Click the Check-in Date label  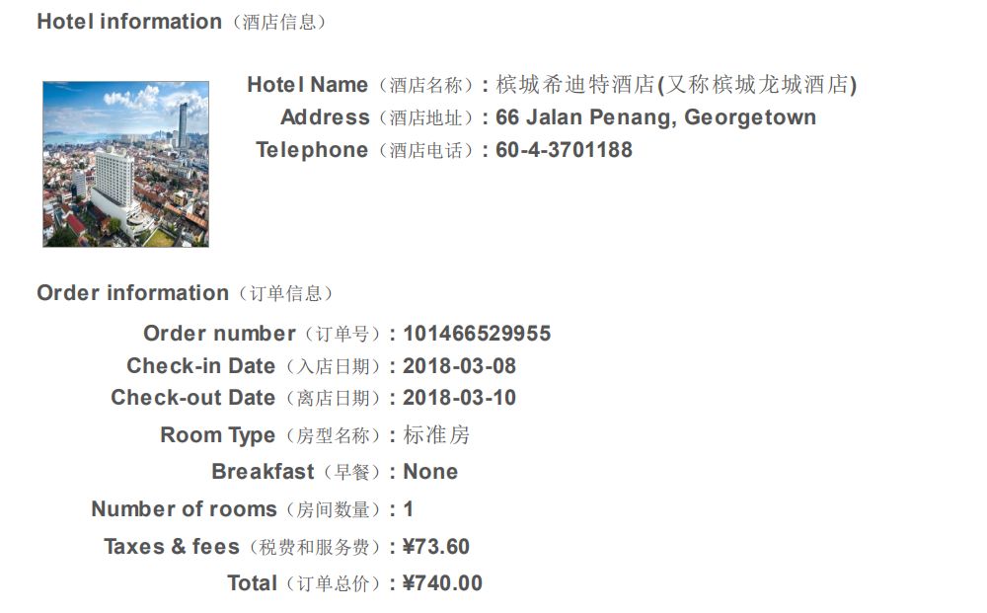200,366
